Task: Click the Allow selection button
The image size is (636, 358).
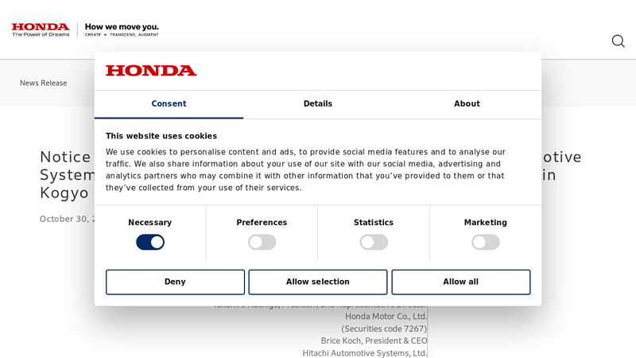Action: [x=318, y=282]
